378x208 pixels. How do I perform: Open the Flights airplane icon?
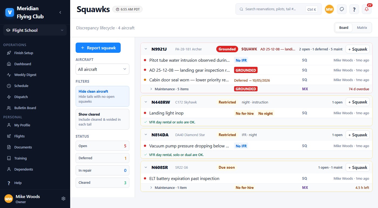click(x=9, y=136)
